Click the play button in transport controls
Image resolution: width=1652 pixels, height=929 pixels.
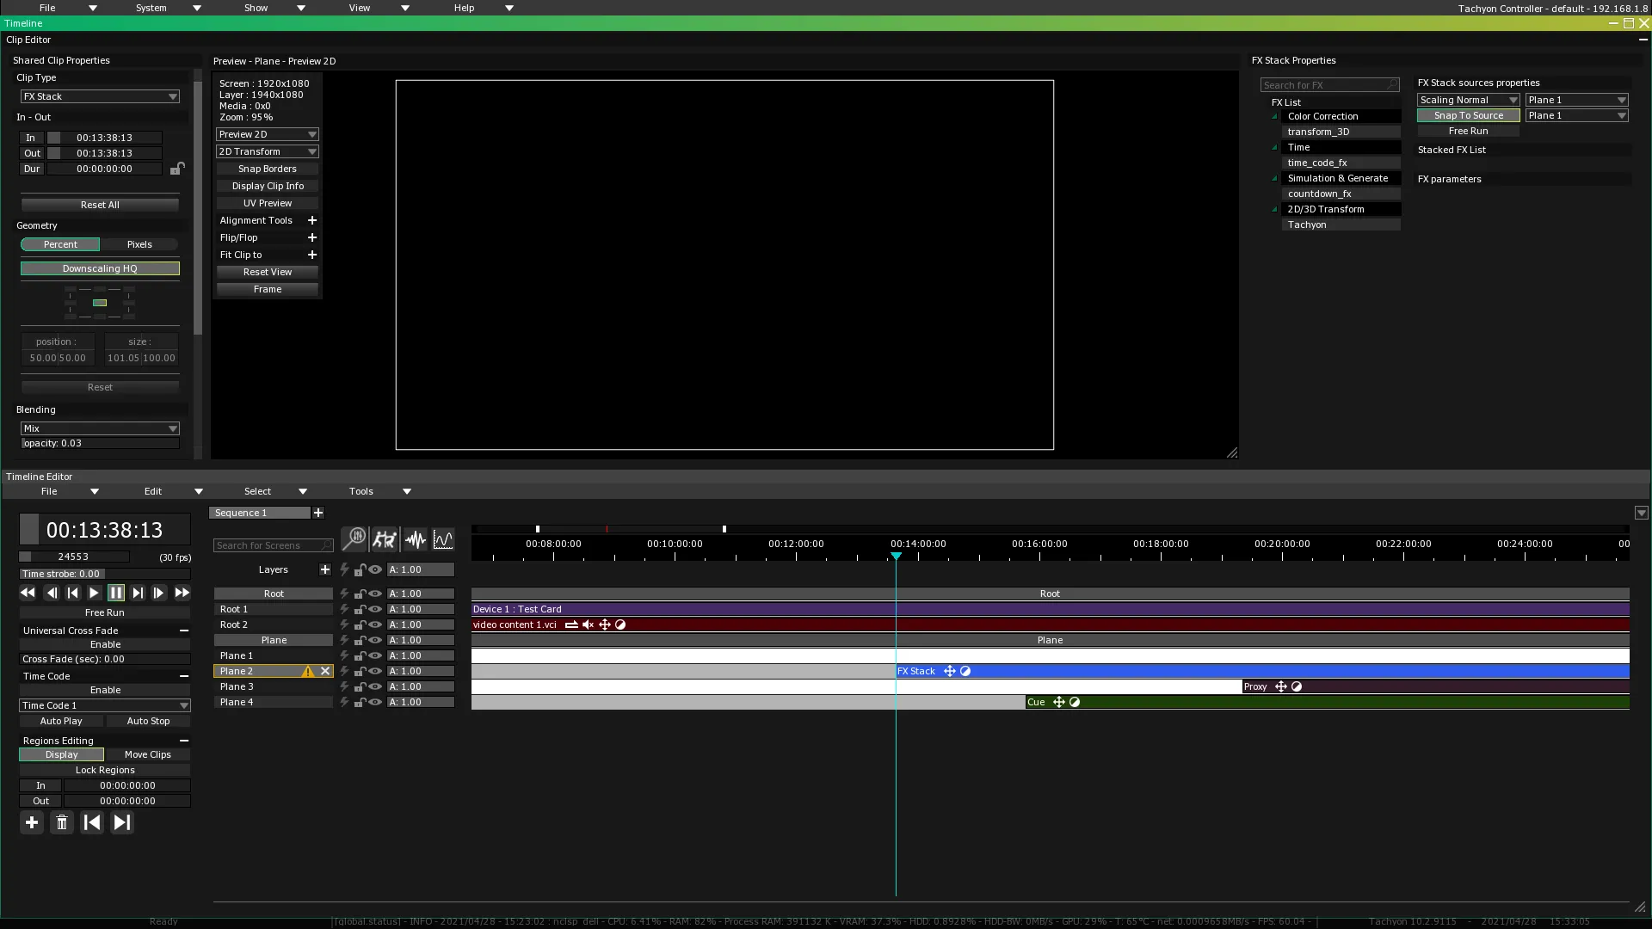coord(94,593)
